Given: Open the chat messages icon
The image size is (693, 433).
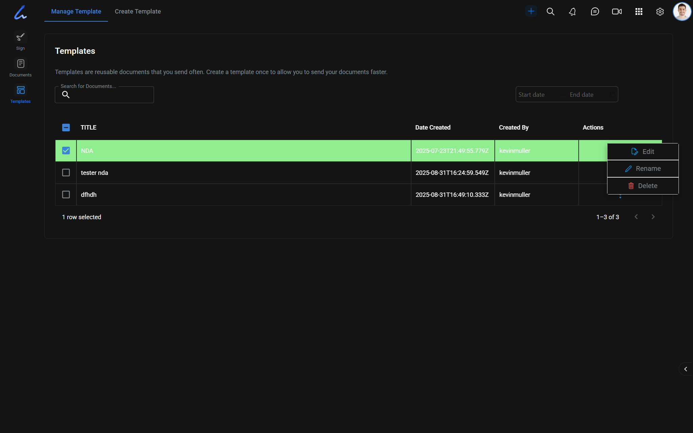Looking at the screenshot, I should (x=595, y=12).
